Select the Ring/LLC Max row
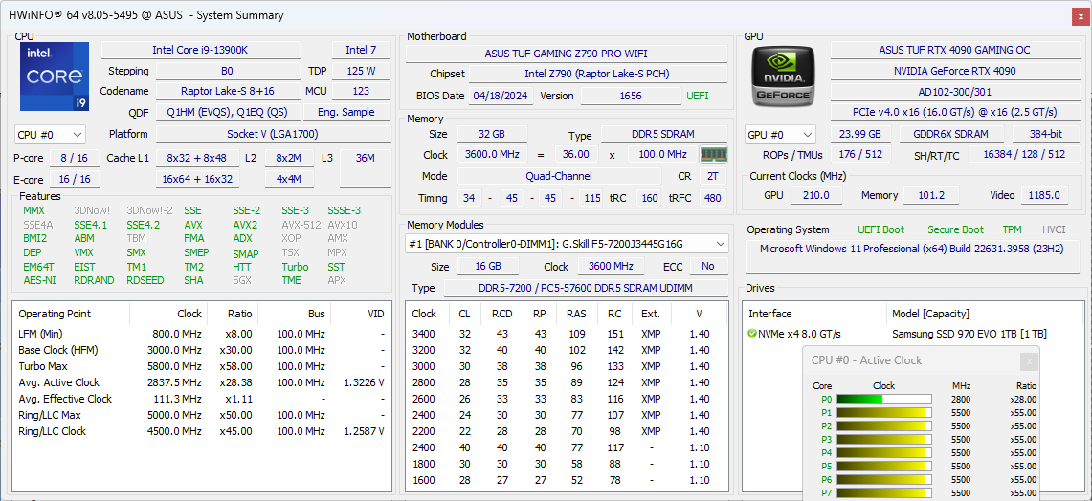This screenshot has width=1092, height=501. [201, 415]
